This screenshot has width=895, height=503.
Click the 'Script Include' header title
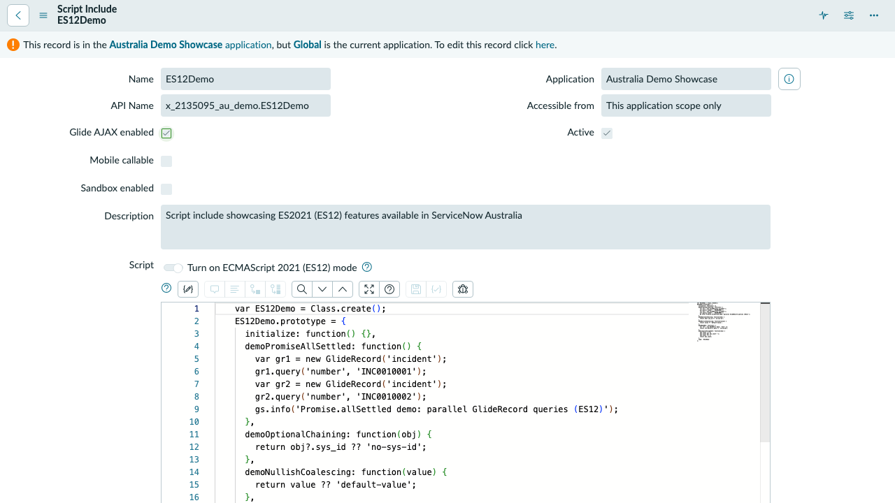[87, 9]
